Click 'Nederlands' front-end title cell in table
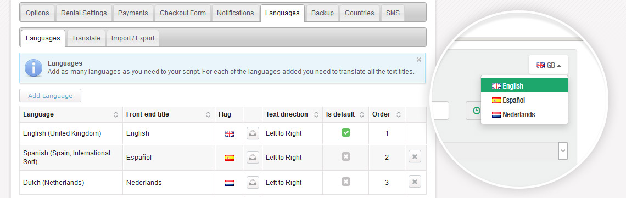The width and height of the screenshot is (626, 198). (169, 183)
